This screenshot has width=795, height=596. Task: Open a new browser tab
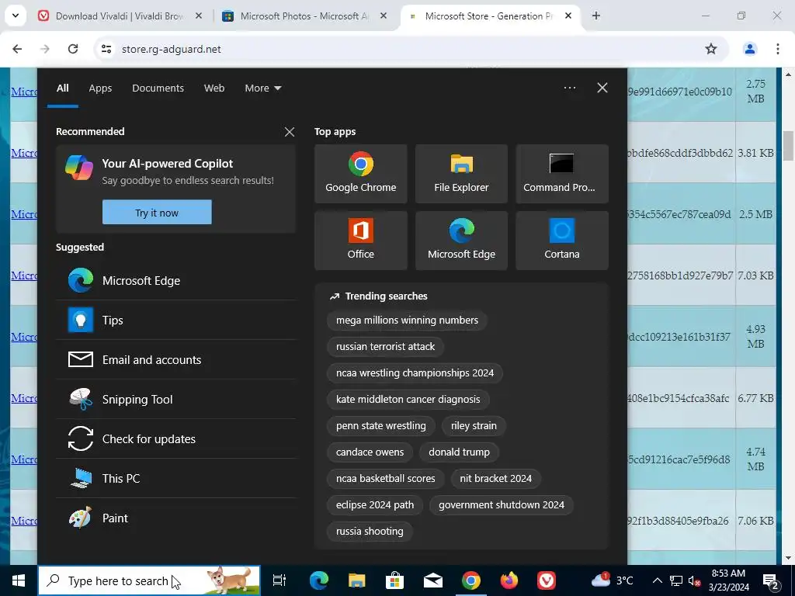click(x=596, y=16)
